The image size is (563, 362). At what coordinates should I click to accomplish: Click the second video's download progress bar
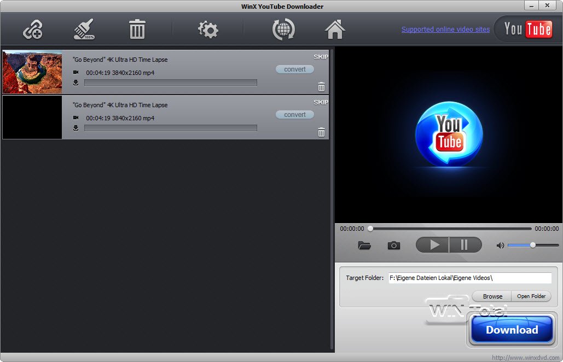(x=171, y=128)
